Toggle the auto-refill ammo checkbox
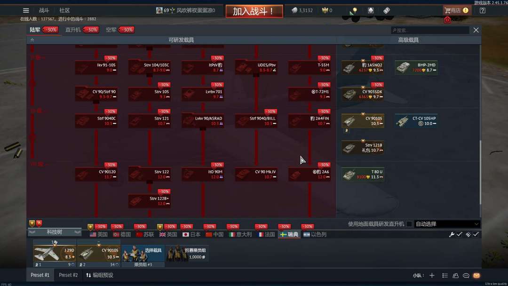This screenshot has height=286, width=508. 476,234
